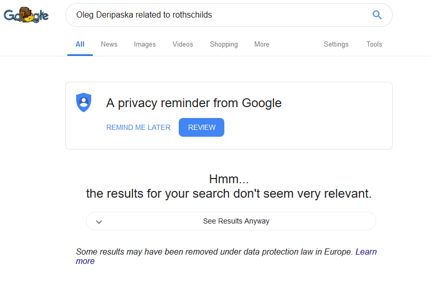Click the blue magnifier search icon
Screen dimensions: 430x281
coord(377,15)
